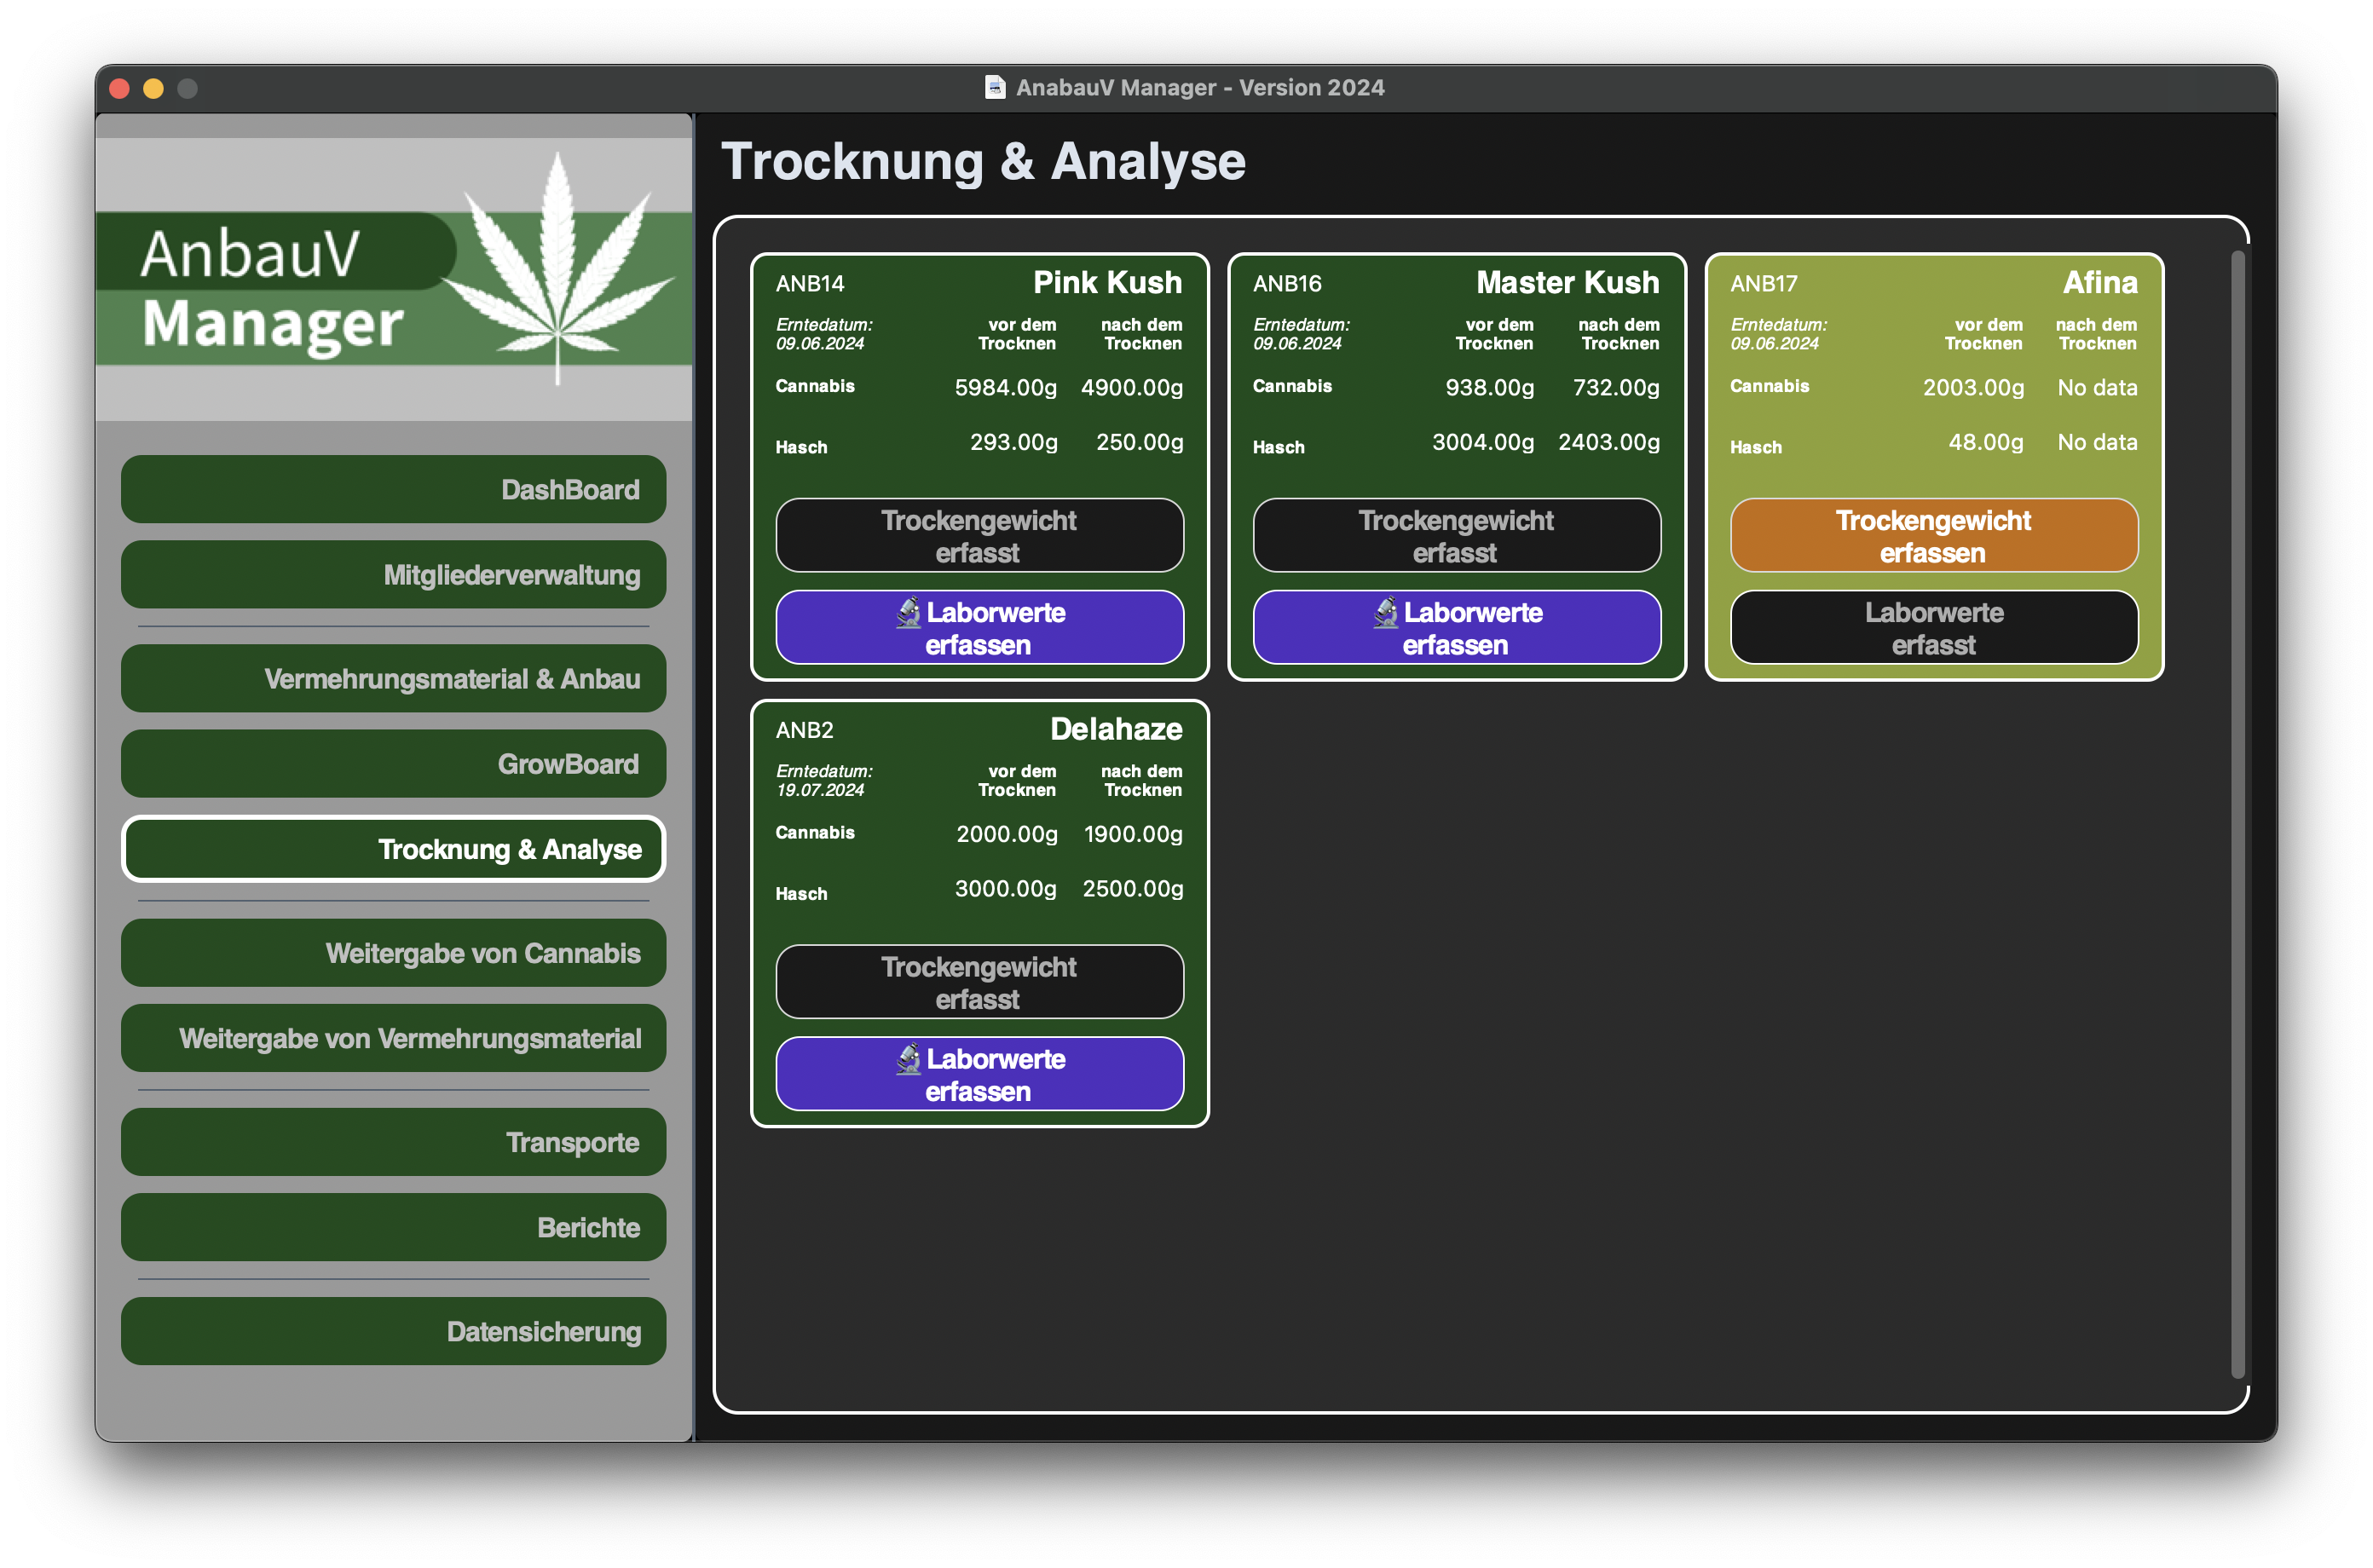Click the red close window button
This screenshot has width=2373, height=1568.
click(120, 89)
